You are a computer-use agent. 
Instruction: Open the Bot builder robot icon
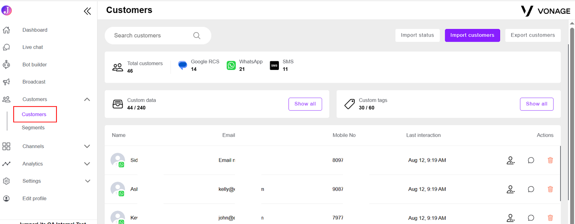(6, 65)
